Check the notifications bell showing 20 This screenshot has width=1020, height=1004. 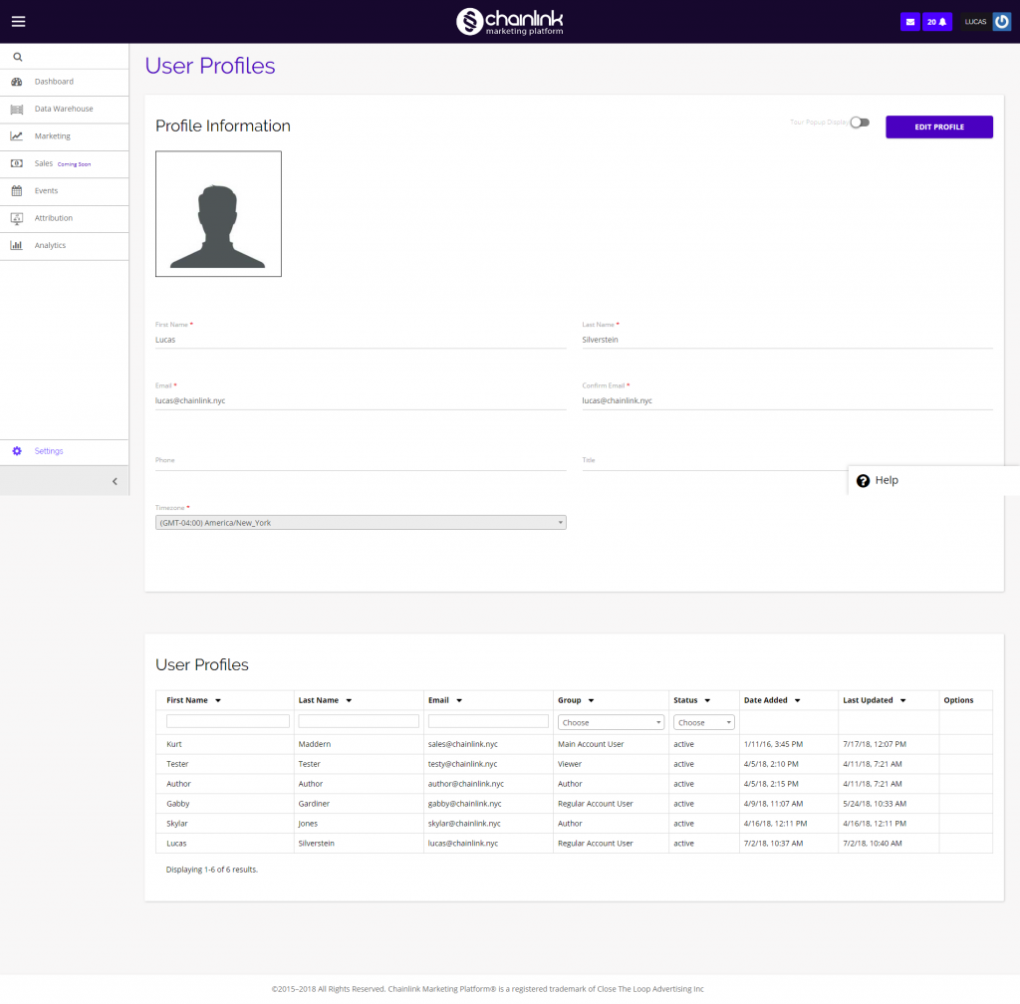(936, 21)
